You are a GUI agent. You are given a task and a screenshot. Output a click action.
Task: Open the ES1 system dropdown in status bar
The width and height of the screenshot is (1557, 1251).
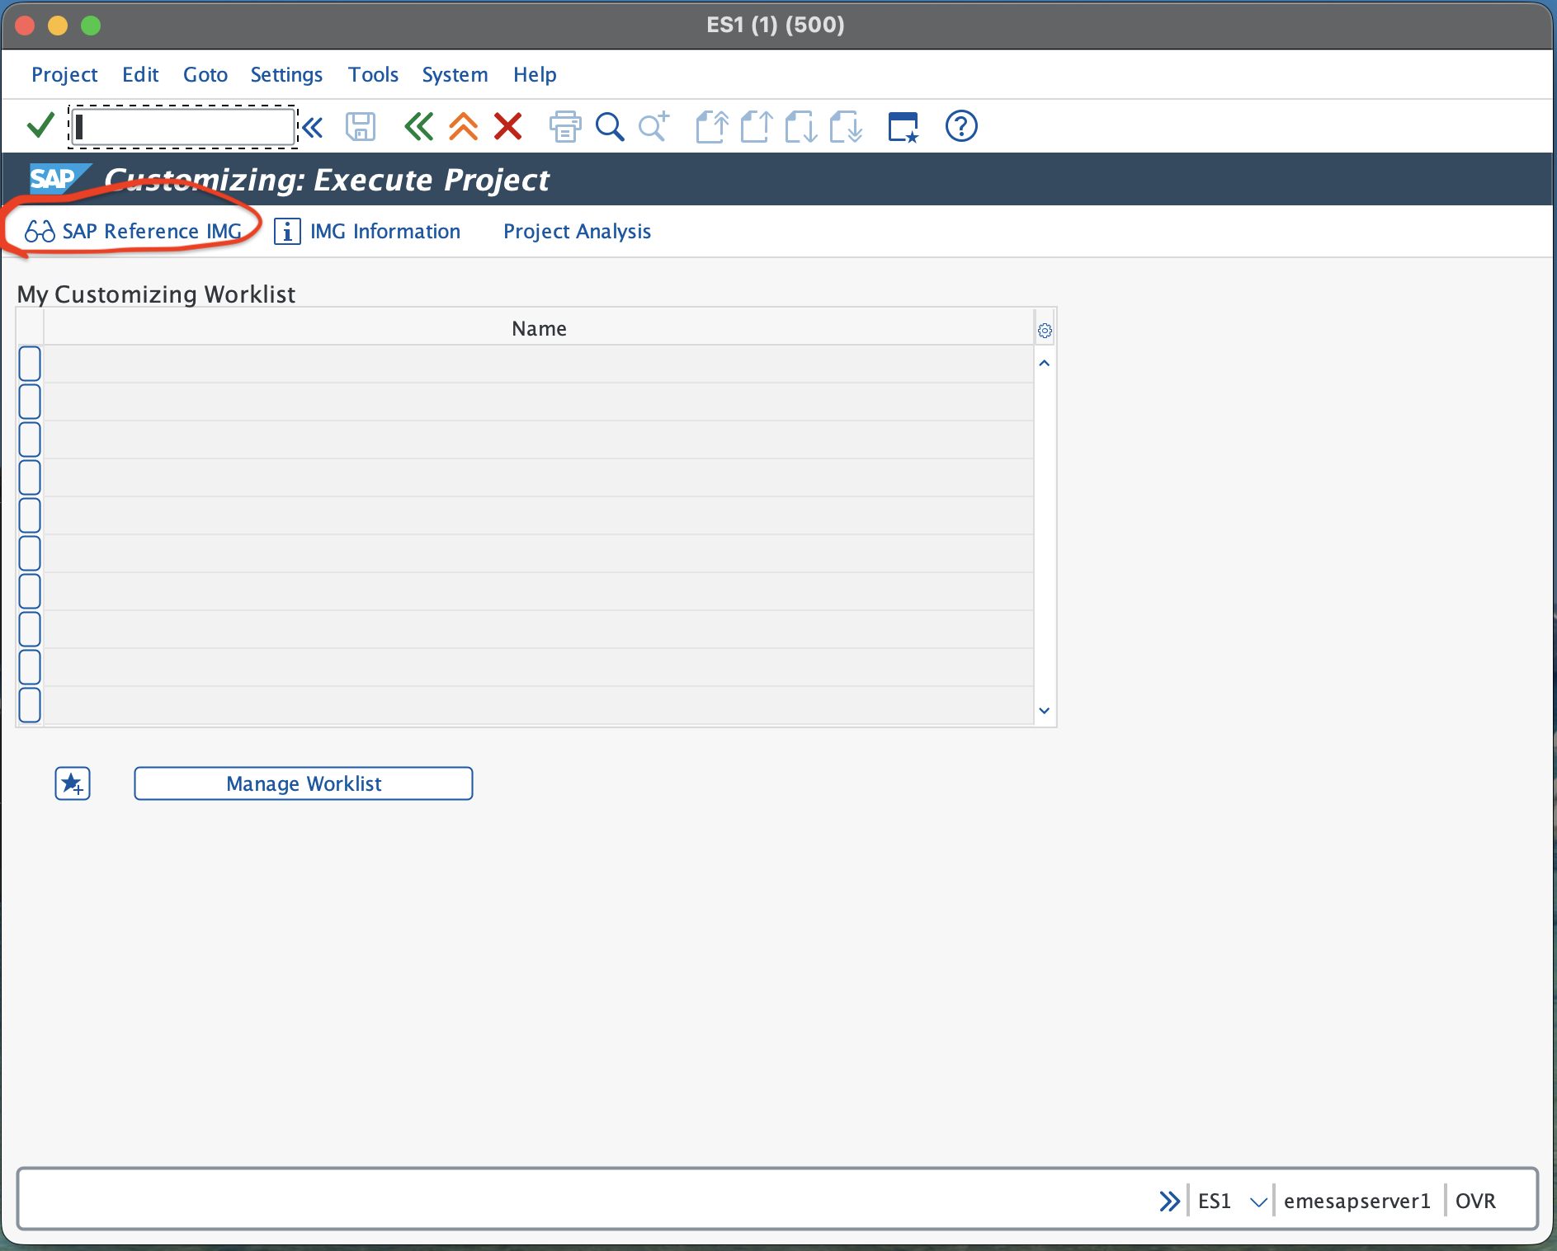[x=1258, y=1202]
